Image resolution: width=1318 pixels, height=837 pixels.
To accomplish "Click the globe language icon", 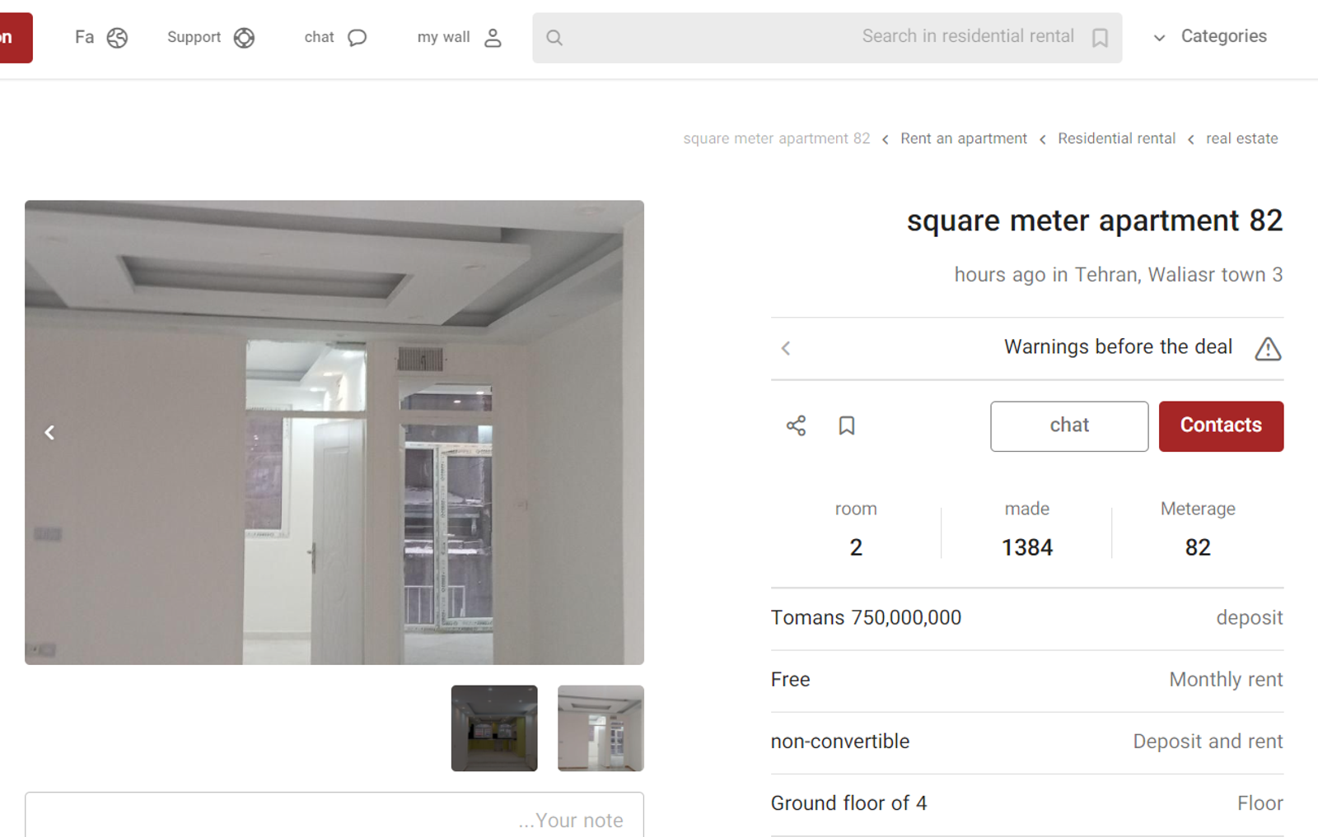I will click(x=117, y=38).
